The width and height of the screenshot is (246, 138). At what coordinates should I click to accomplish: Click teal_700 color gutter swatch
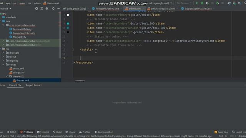[68, 28]
